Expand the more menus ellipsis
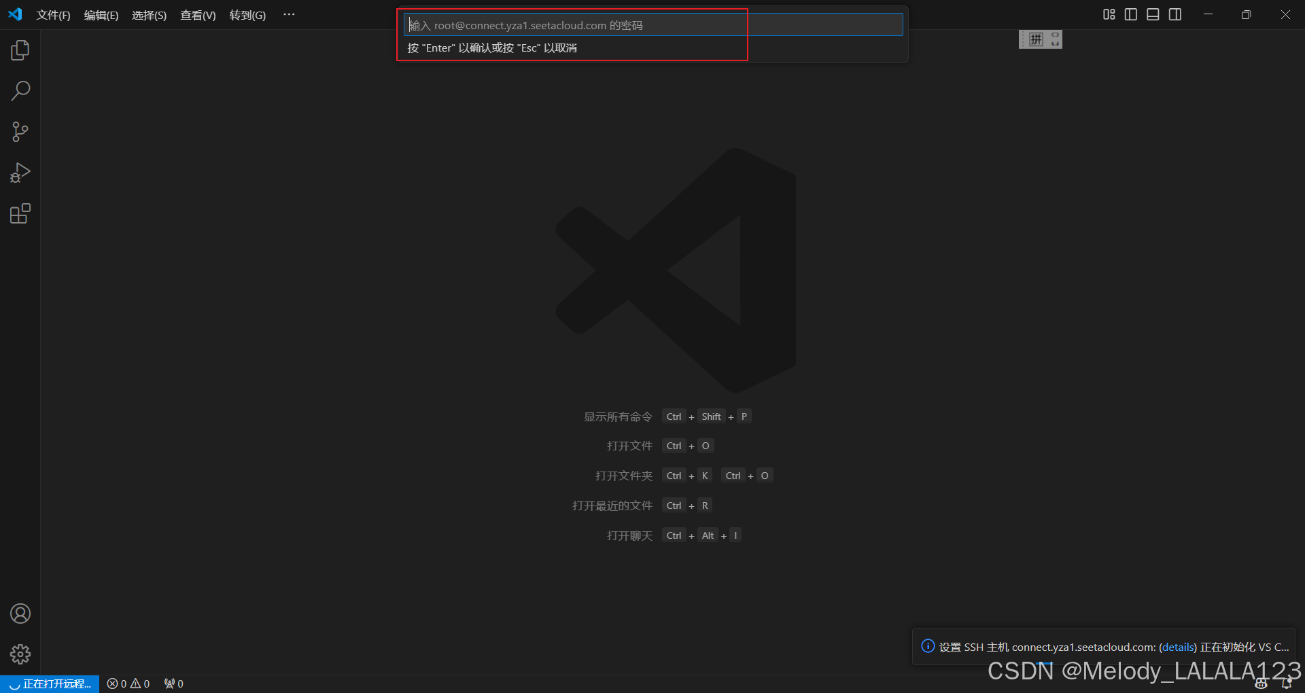Screen dimensions: 1305x693 click(x=289, y=14)
